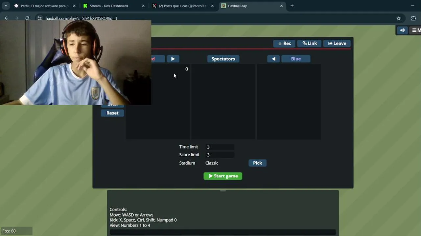Focus the chat input bar
This screenshot has height=236, width=421.
pyautogui.click(x=223, y=232)
